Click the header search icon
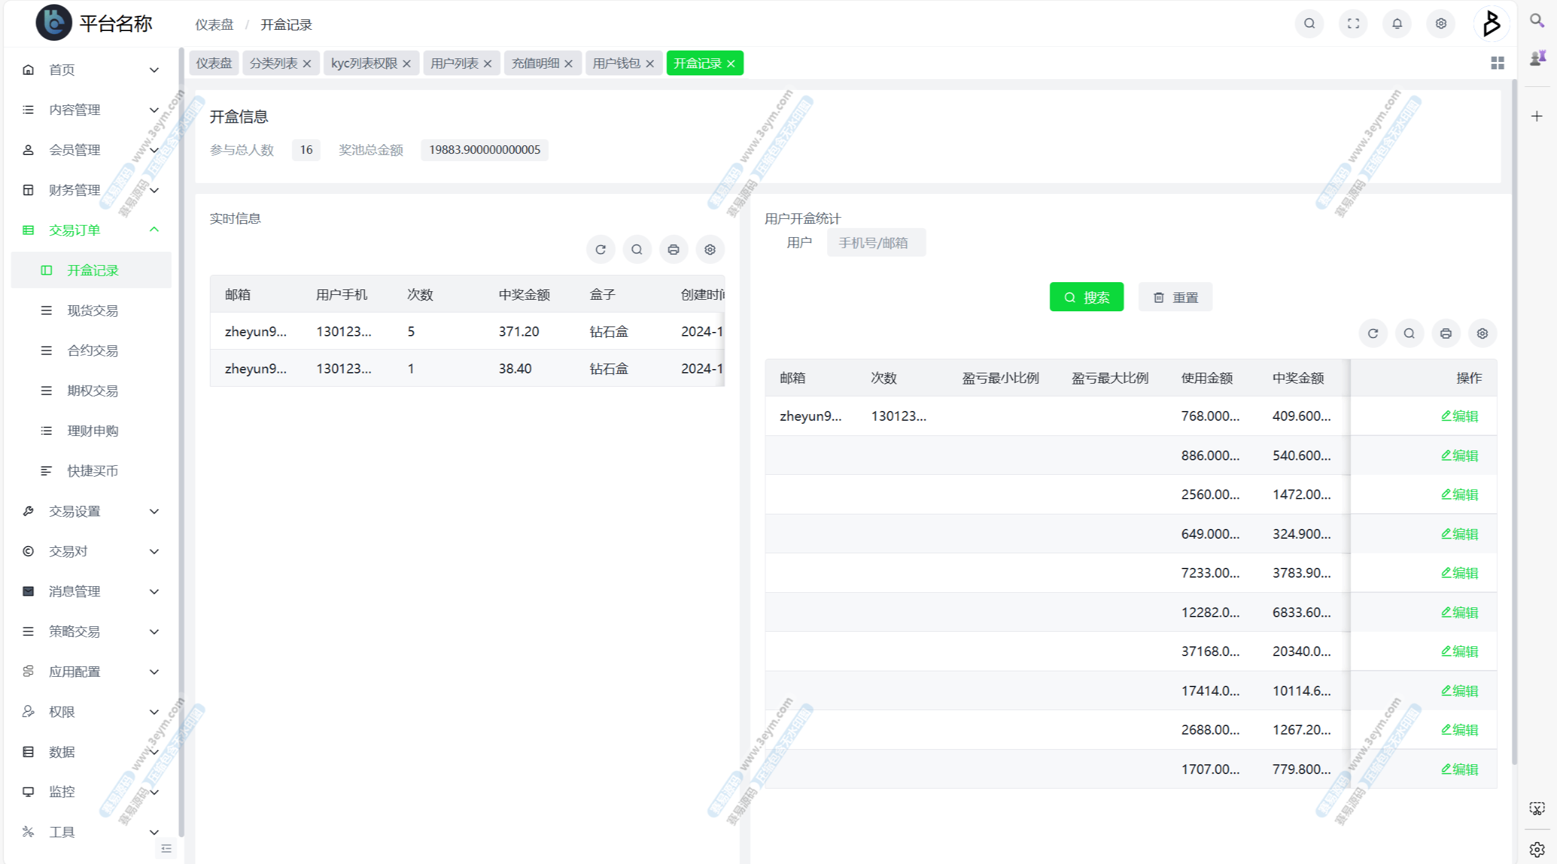The image size is (1557, 864). [1309, 24]
